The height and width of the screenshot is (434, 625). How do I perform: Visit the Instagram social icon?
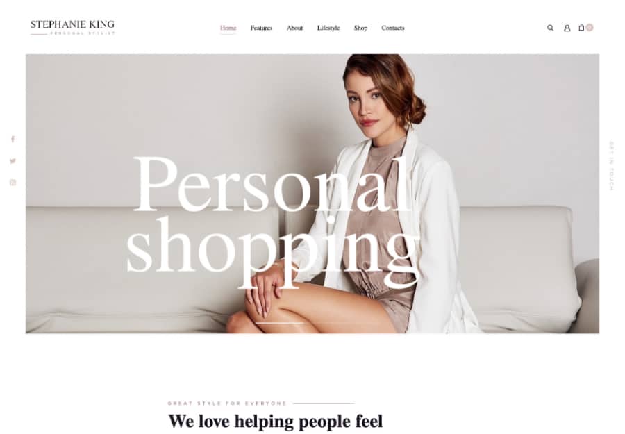point(12,183)
